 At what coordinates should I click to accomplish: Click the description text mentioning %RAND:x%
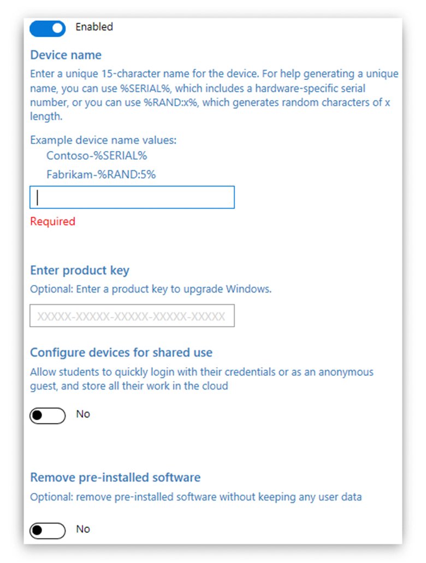coord(213,102)
